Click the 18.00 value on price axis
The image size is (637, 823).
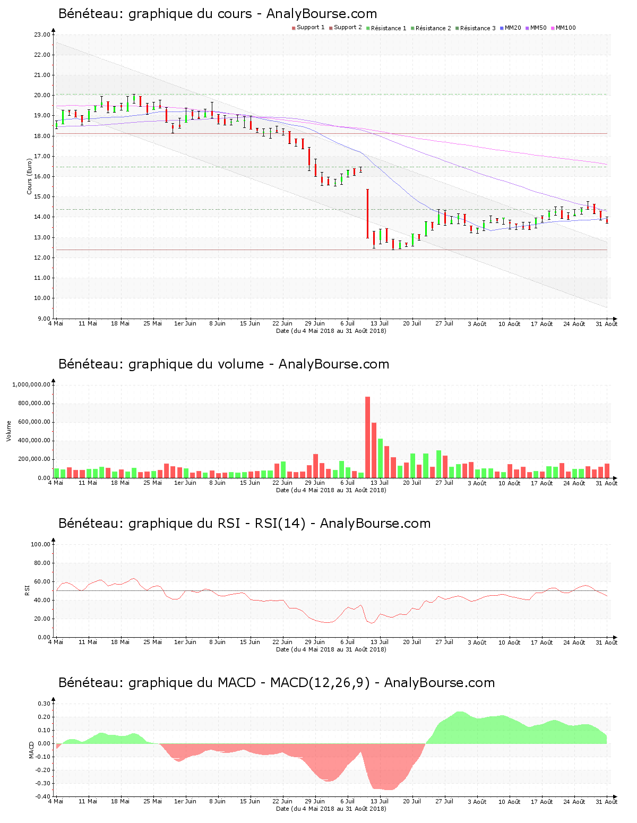[x=42, y=136]
